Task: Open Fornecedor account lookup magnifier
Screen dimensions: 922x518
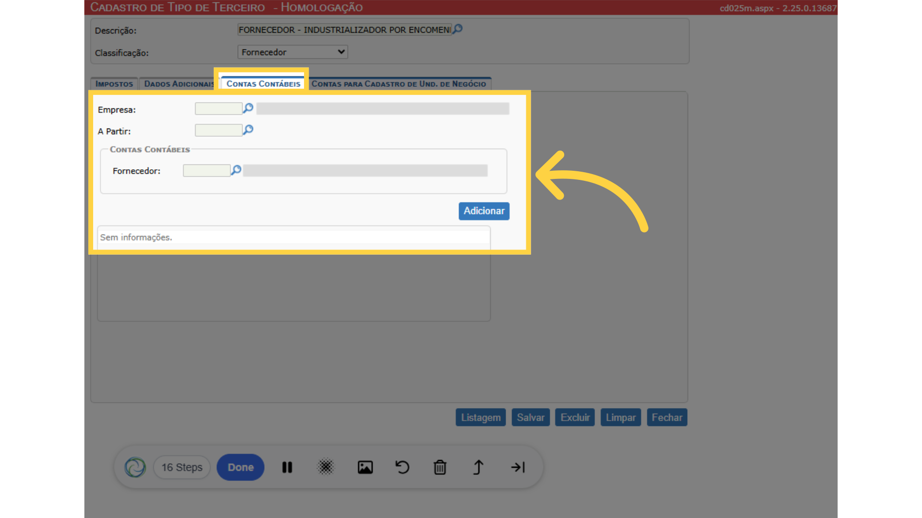Action: 236,170
